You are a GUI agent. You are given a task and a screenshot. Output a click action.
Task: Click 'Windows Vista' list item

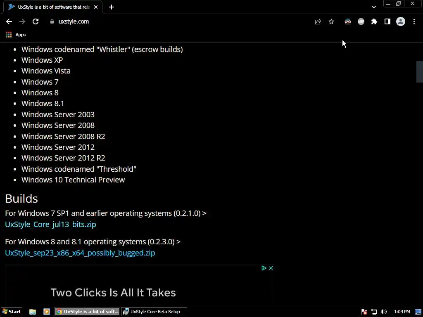46,71
